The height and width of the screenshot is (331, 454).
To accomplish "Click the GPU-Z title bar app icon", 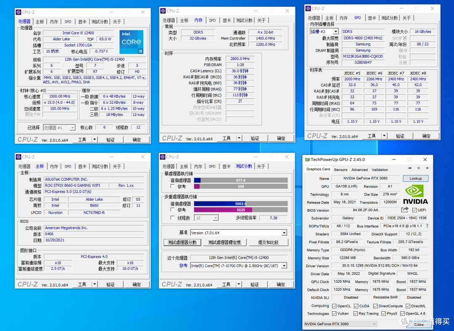I will click(x=307, y=160).
